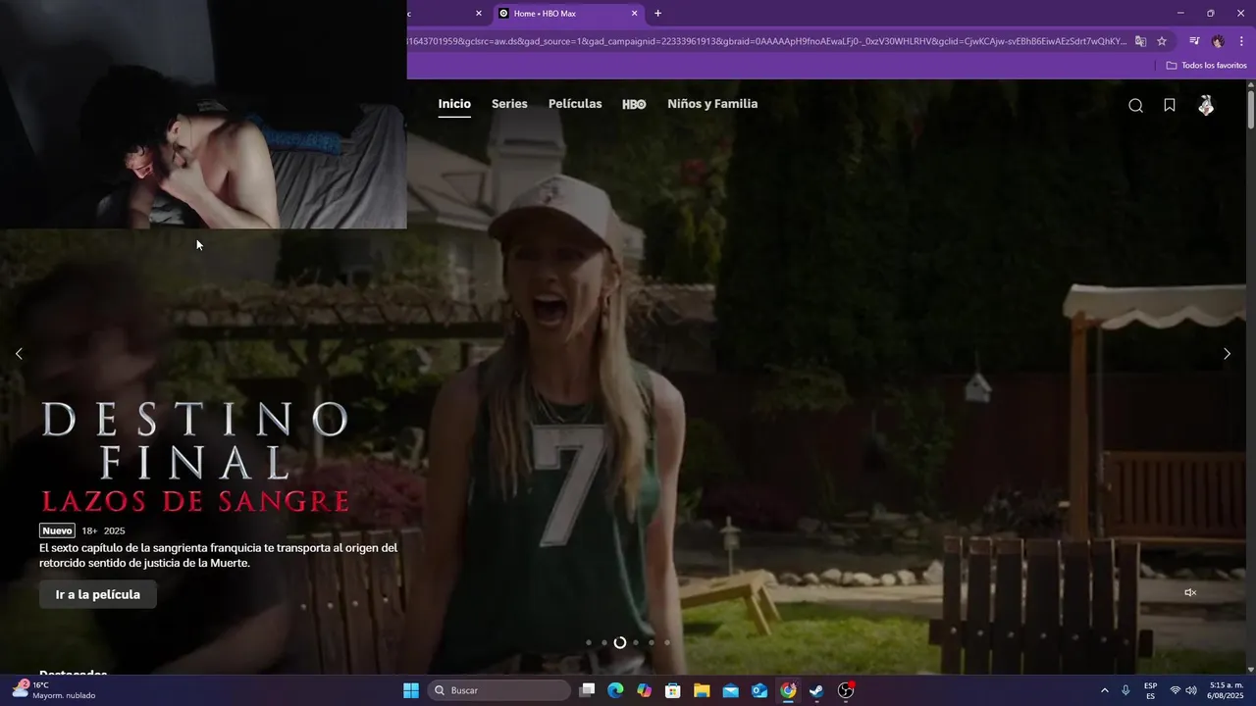Go to the Series section
1256x706 pixels.
(x=509, y=104)
